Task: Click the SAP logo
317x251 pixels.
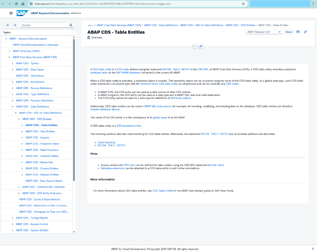Action: (22, 13)
